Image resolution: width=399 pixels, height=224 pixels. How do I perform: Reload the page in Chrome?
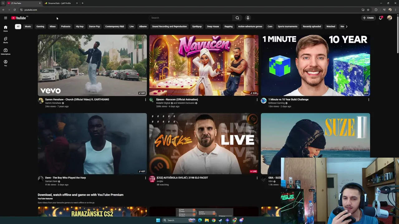pos(14,10)
